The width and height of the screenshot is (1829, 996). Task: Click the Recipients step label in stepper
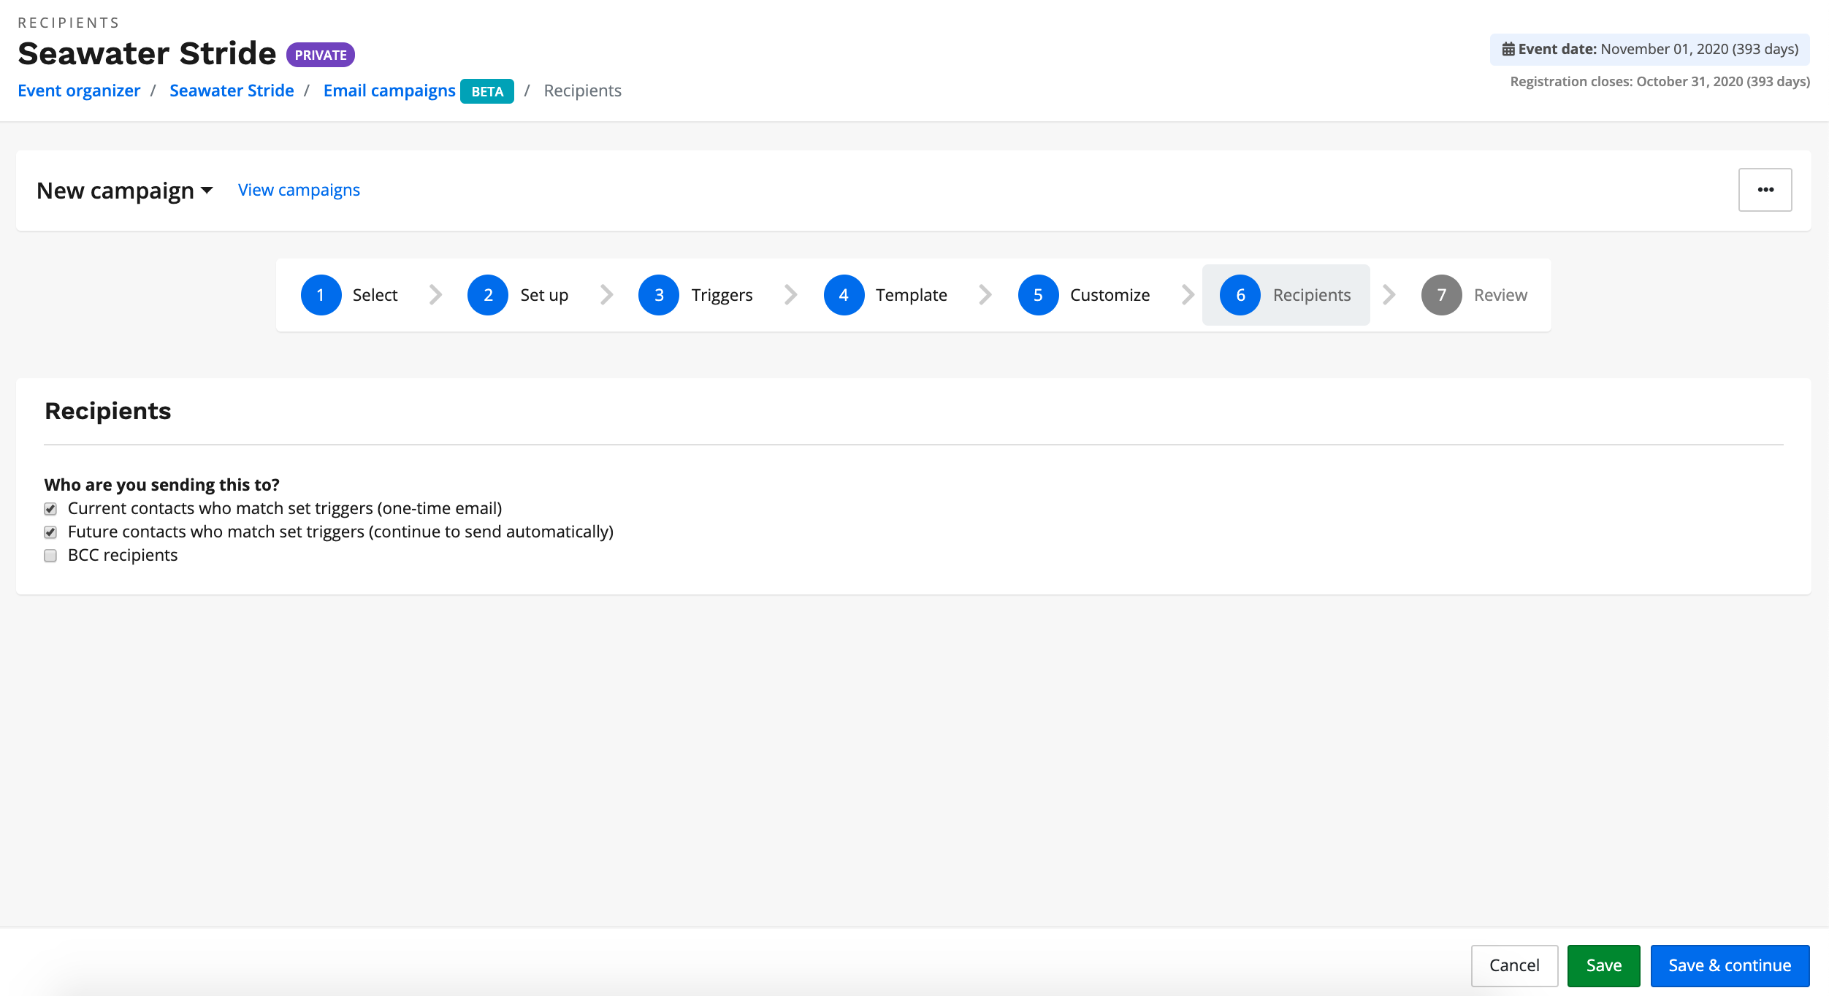click(x=1312, y=295)
